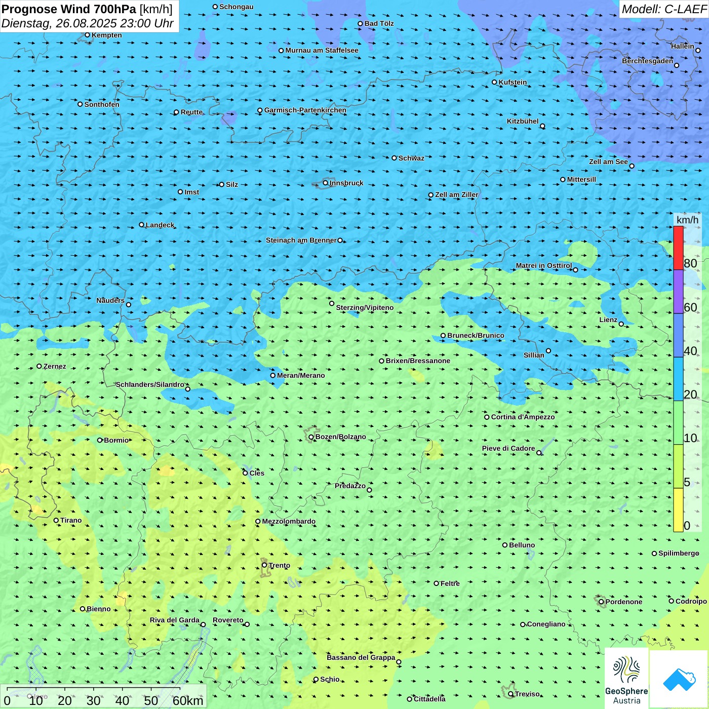Click the 'Imst' label
This screenshot has width=709, height=709.
click(192, 192)
